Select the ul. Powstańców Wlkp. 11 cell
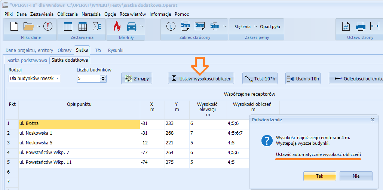This screenshot has height=190, width=383. point(79,163)
